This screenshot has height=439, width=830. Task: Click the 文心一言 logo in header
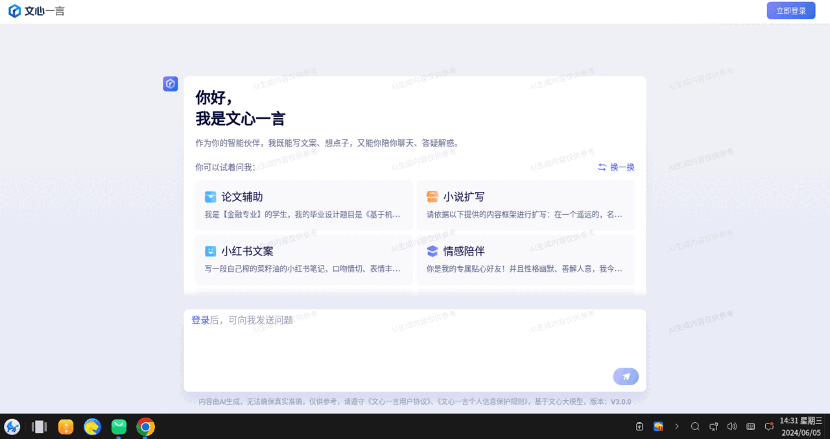point(36,11)
